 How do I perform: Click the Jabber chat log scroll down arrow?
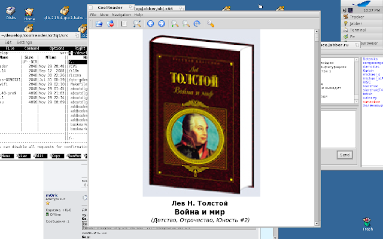[357, 101]
